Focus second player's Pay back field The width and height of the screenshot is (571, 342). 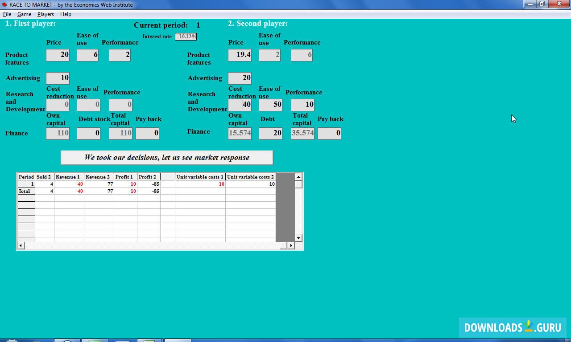tap(329, 133)
